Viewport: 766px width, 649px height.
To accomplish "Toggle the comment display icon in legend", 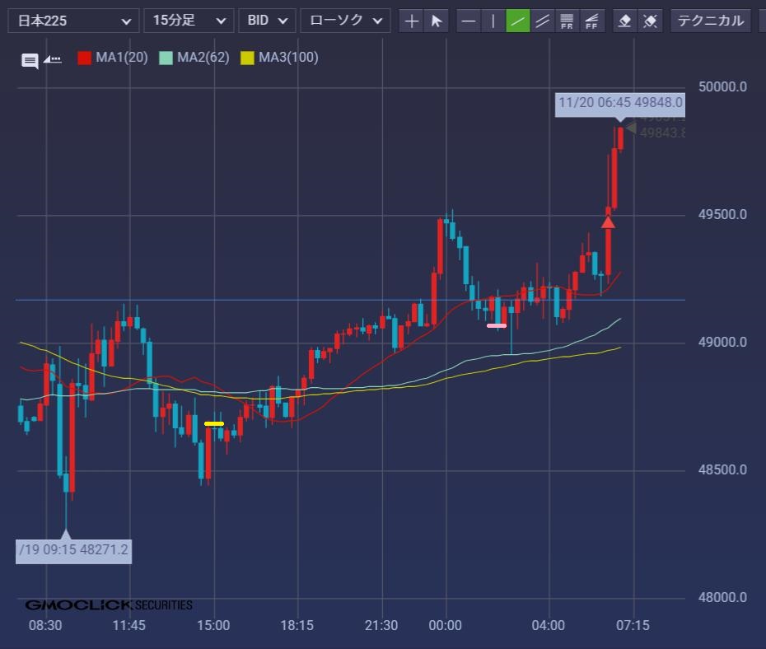I will pos(30,60).
